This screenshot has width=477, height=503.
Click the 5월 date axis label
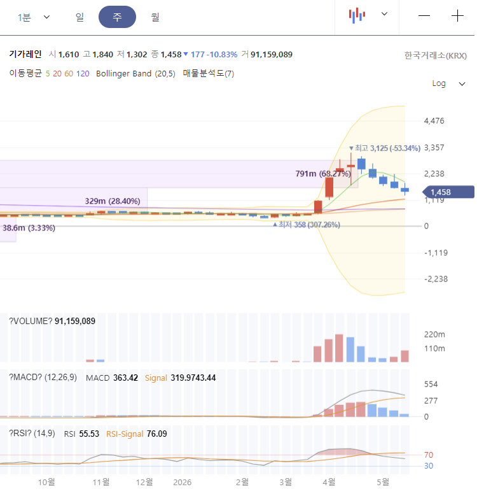point(382,482)
